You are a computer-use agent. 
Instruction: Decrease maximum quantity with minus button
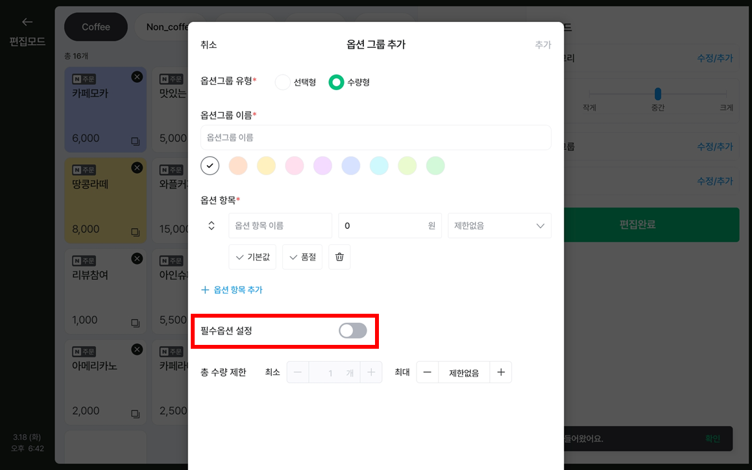coord(428,372)
